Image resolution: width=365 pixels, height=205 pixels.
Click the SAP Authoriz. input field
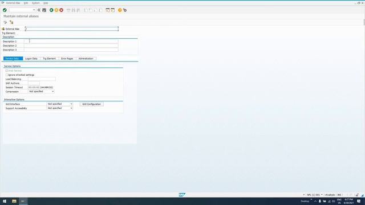[x=34, y=83]
